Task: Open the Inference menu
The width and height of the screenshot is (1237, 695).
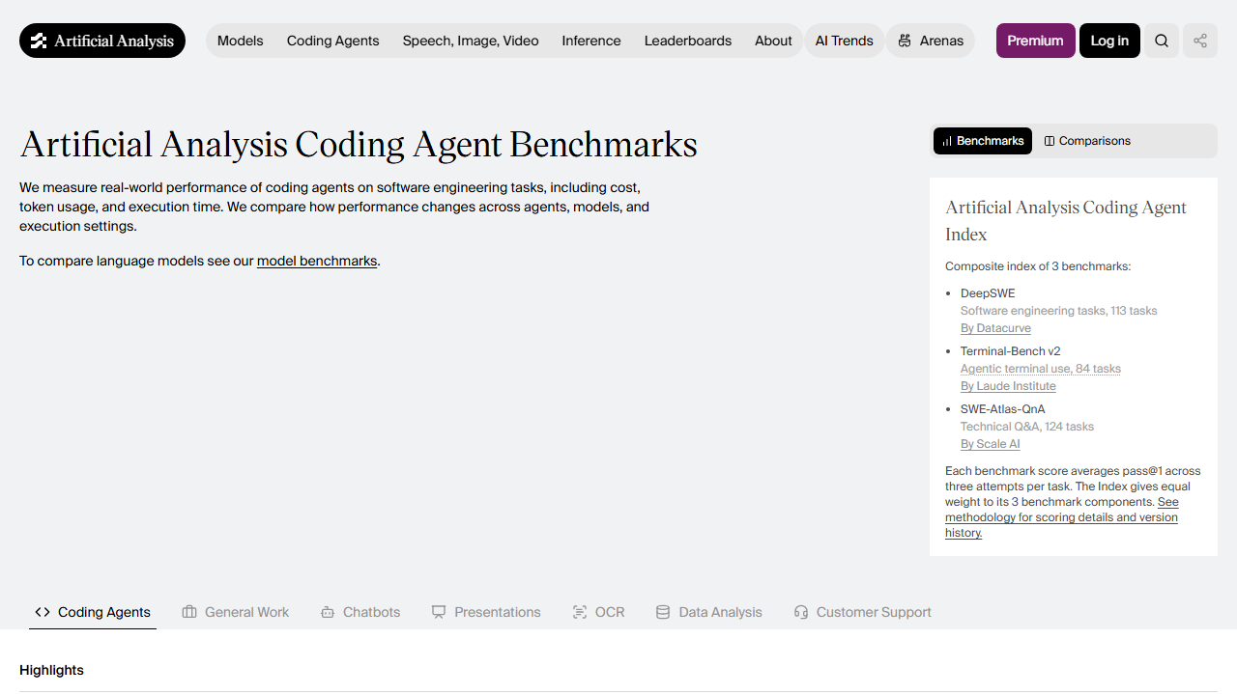Action: click(591, 41)
